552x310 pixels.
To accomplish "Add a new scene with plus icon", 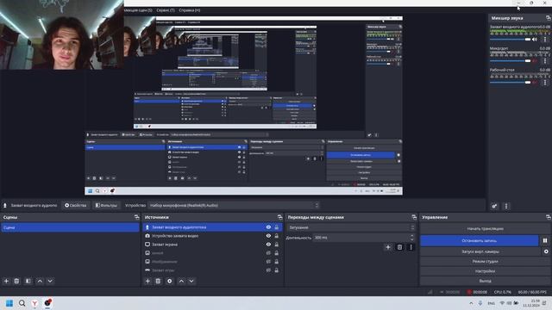I will click(x=6, y=281).
